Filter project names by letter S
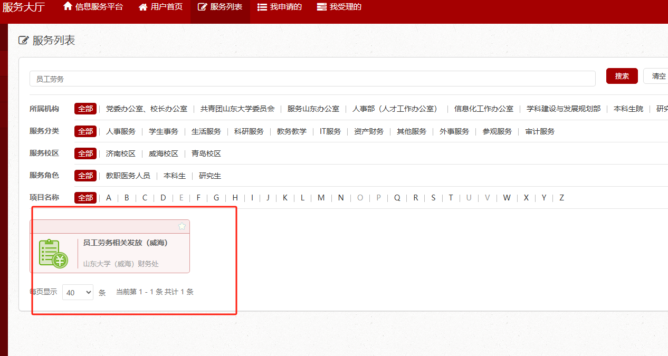This screenshot has width=668, height=356. point(433,198)
